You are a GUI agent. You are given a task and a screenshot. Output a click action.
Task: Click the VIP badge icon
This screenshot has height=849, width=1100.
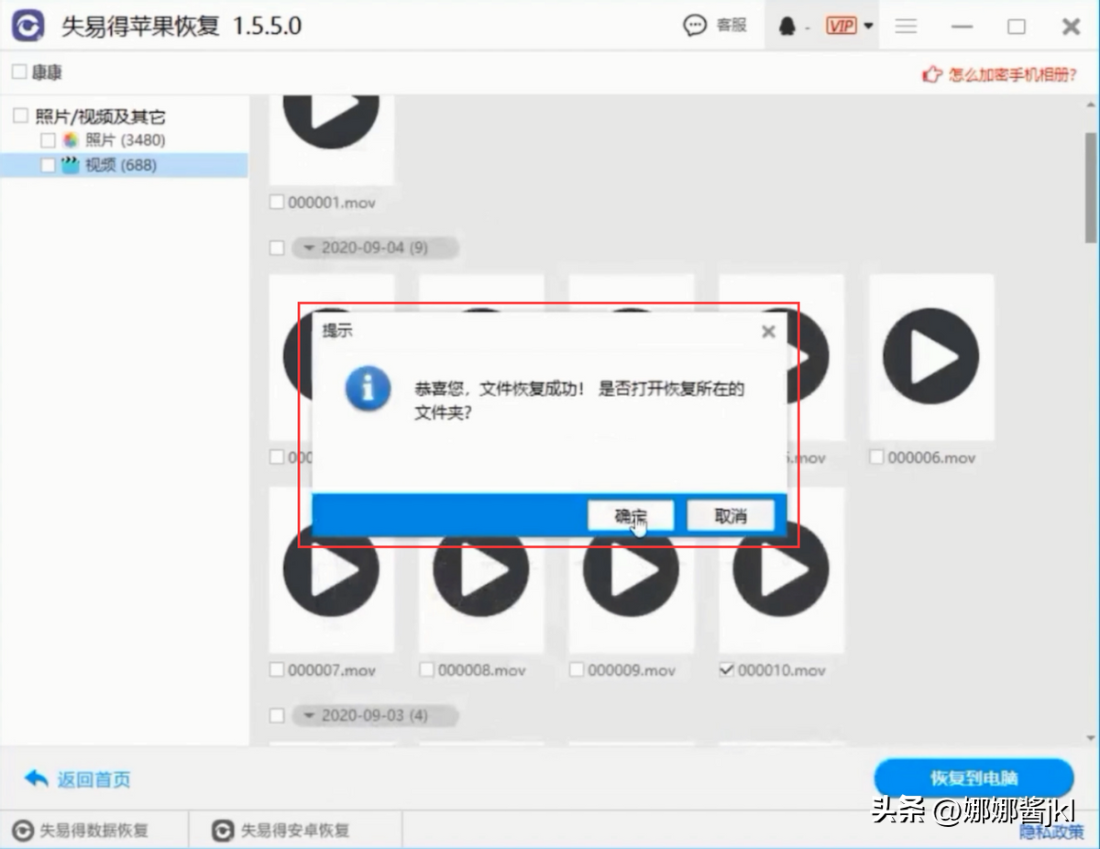click(841, 26)
